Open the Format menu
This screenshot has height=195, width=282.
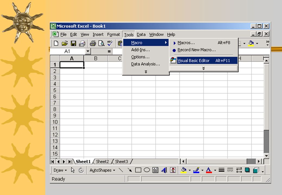coord(114,34)
